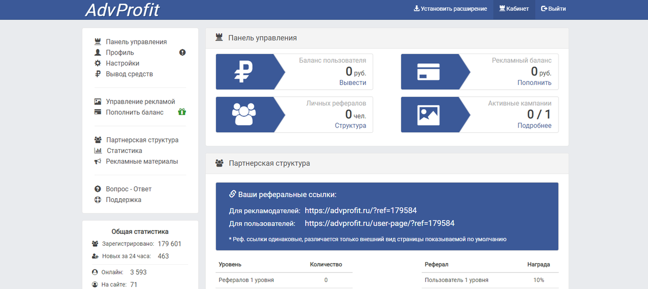Open Вывод средств in sidebar

click(x=130, y=74)
